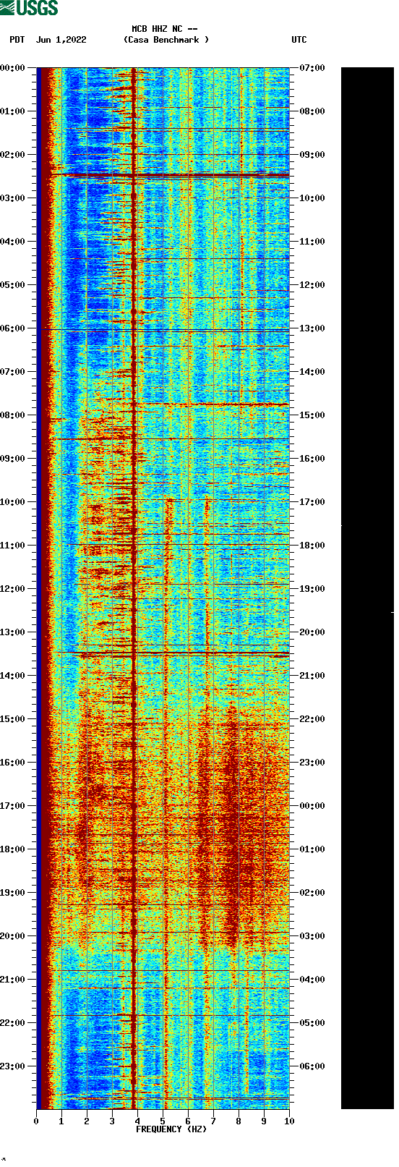This screenshot has width=399, height=1167.
Task: Select the PDT axis label '18:00'
Action: [12, 849]
